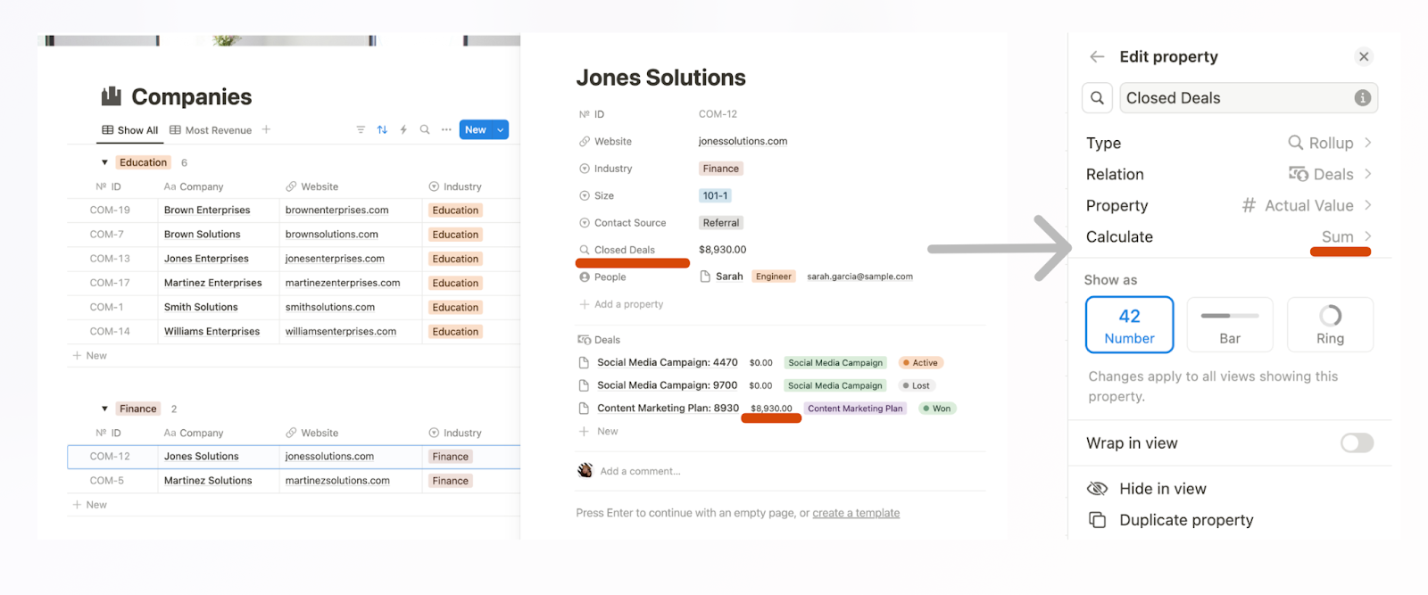Select Bar display option
1428x595 pixels.
pyautogui.click(x=1230, y=325)
